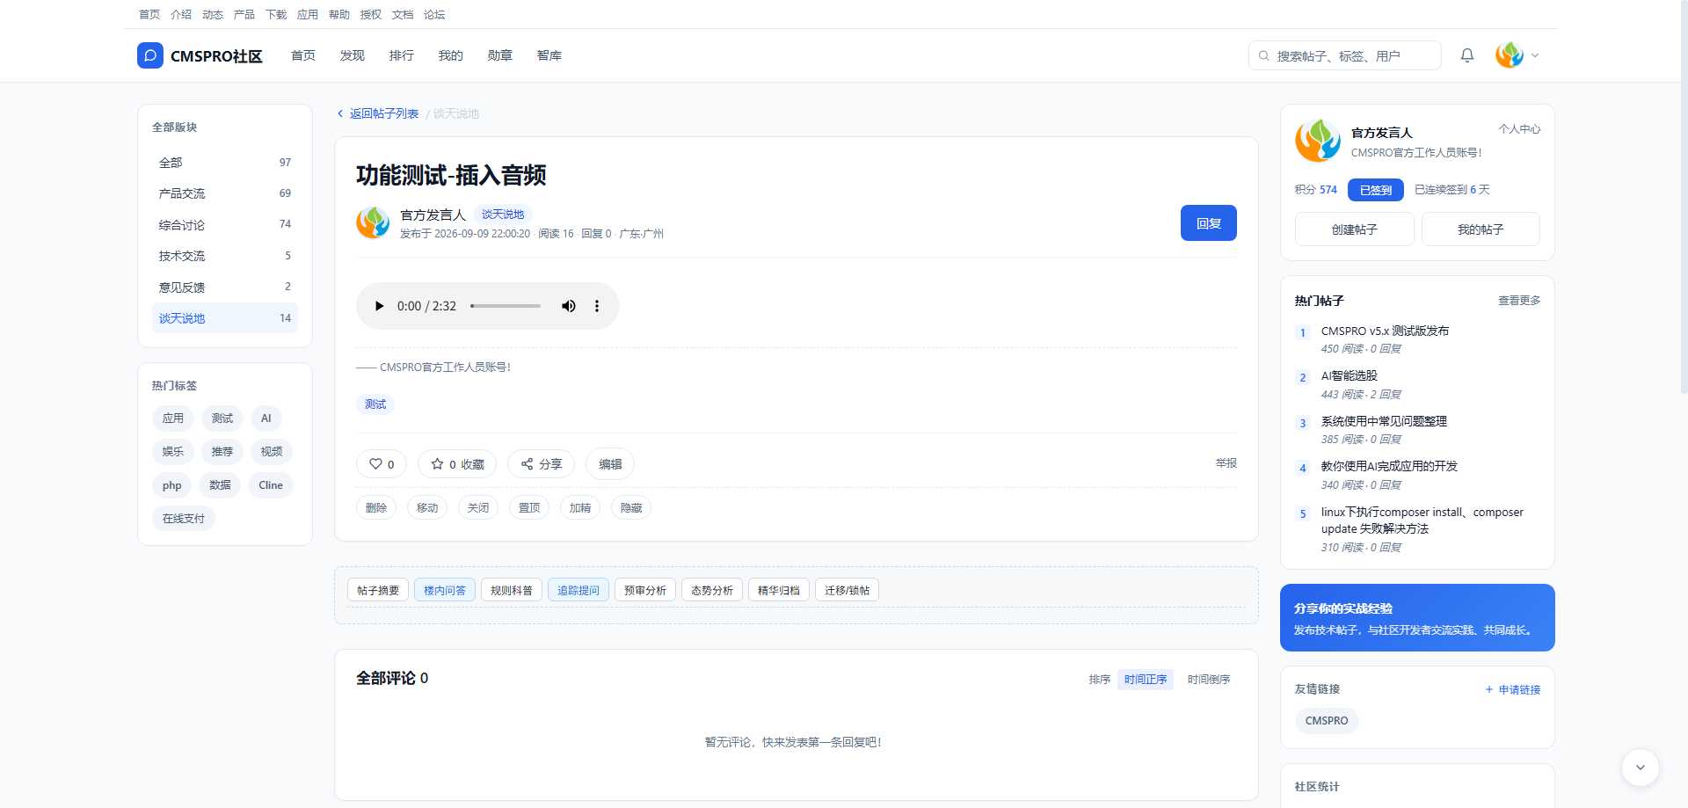Click the 隐藏 hide button

631,508
